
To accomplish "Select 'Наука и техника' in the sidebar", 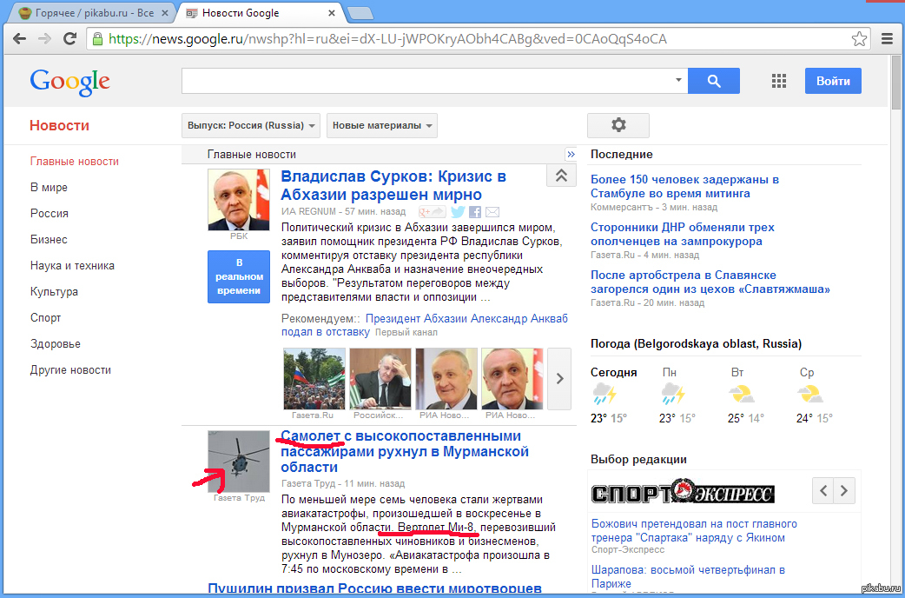I will pos(72,266).
